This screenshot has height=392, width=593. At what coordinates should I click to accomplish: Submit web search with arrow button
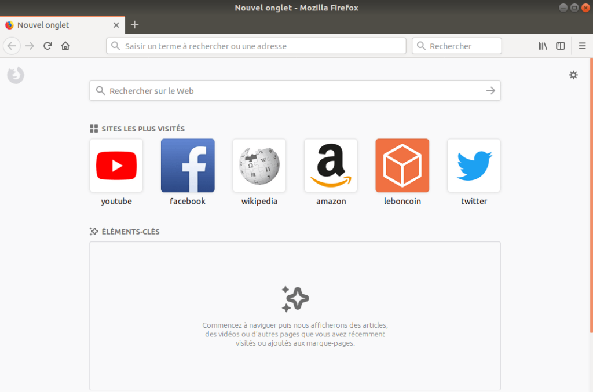[490, 91]
